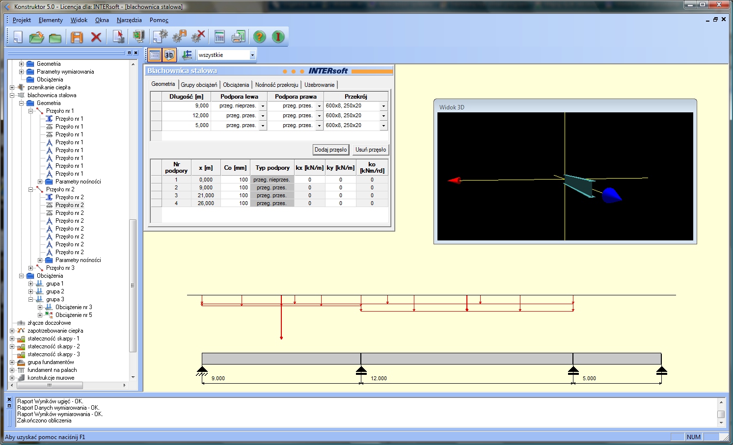The height and width of the screenshot is (445, 733).
Task: Select the Geometria tab in Blachownica panel
Action: 163,84
